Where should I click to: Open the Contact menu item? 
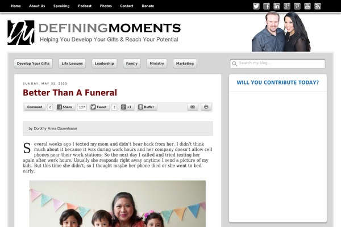[127, 6]
